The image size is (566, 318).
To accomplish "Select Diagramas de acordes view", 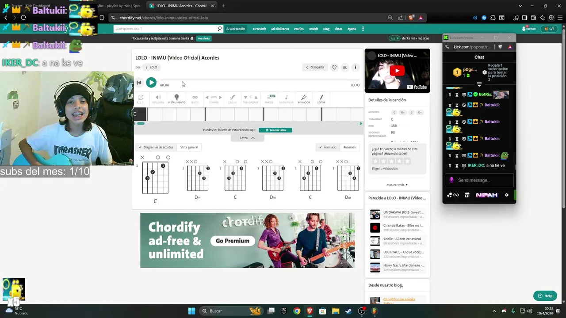I will tap(156, 147).
